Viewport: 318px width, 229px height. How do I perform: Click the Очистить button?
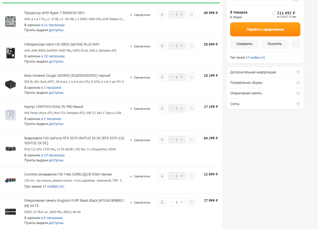[x=274, y=44]
